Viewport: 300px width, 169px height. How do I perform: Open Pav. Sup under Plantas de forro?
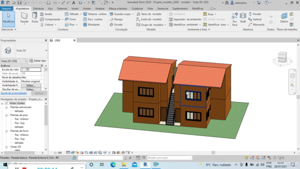[20, 139]
